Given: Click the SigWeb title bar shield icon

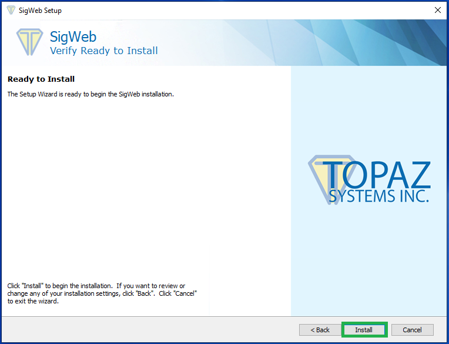Looking at the screenshot, I should [x=11, y=11].
